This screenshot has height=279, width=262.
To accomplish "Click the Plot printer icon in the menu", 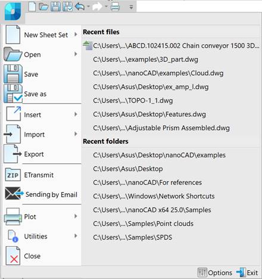I will (x=13, y=216).
